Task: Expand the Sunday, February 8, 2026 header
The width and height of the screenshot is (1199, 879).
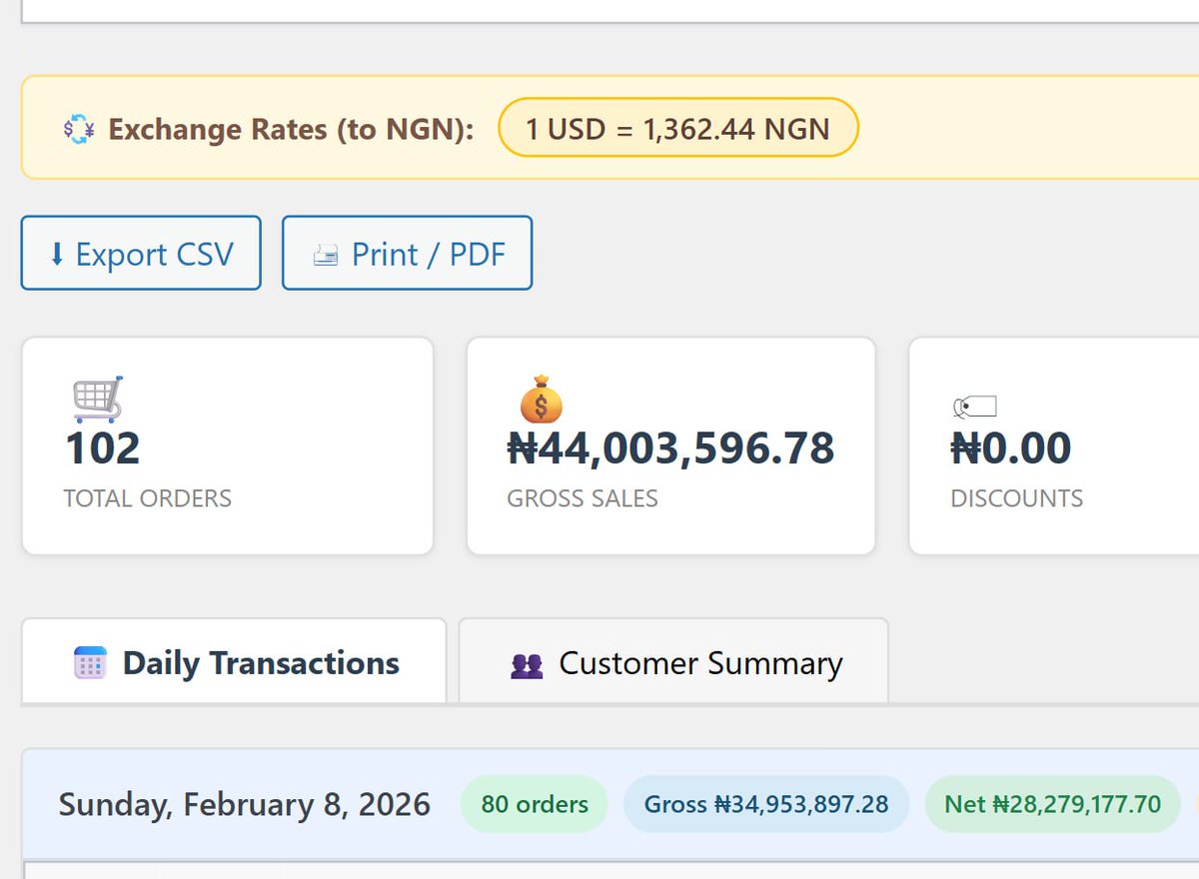Action: coord(244,804)
